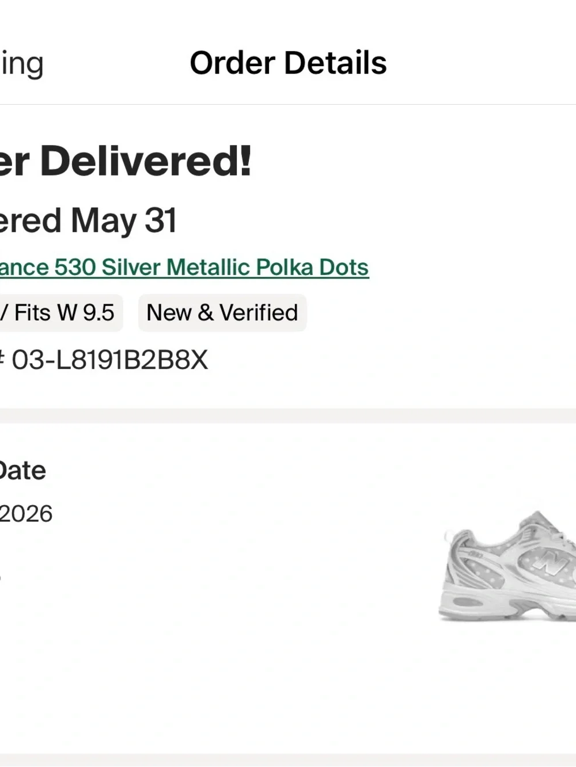Image resolution: width=576 pixels, height=767 pixels.
Task: Click the 'May 31' delivery date text
Action: [123, 221]
